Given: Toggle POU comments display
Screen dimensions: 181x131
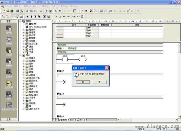Looking at the screenshot, I should click(x=13, y=16).
